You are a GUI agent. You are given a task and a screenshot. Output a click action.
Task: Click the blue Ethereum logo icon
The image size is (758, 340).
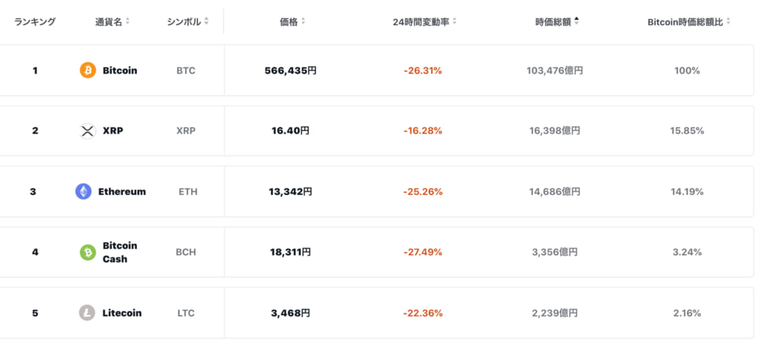[x=83, y=191]
